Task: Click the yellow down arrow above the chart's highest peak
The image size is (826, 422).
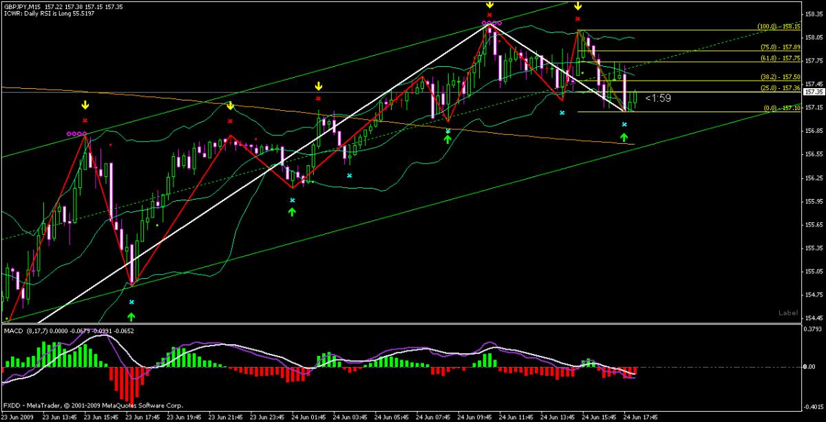Action: tap(489, 4)
